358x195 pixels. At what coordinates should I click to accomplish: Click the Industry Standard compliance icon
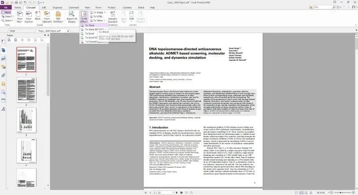[113, 17]
